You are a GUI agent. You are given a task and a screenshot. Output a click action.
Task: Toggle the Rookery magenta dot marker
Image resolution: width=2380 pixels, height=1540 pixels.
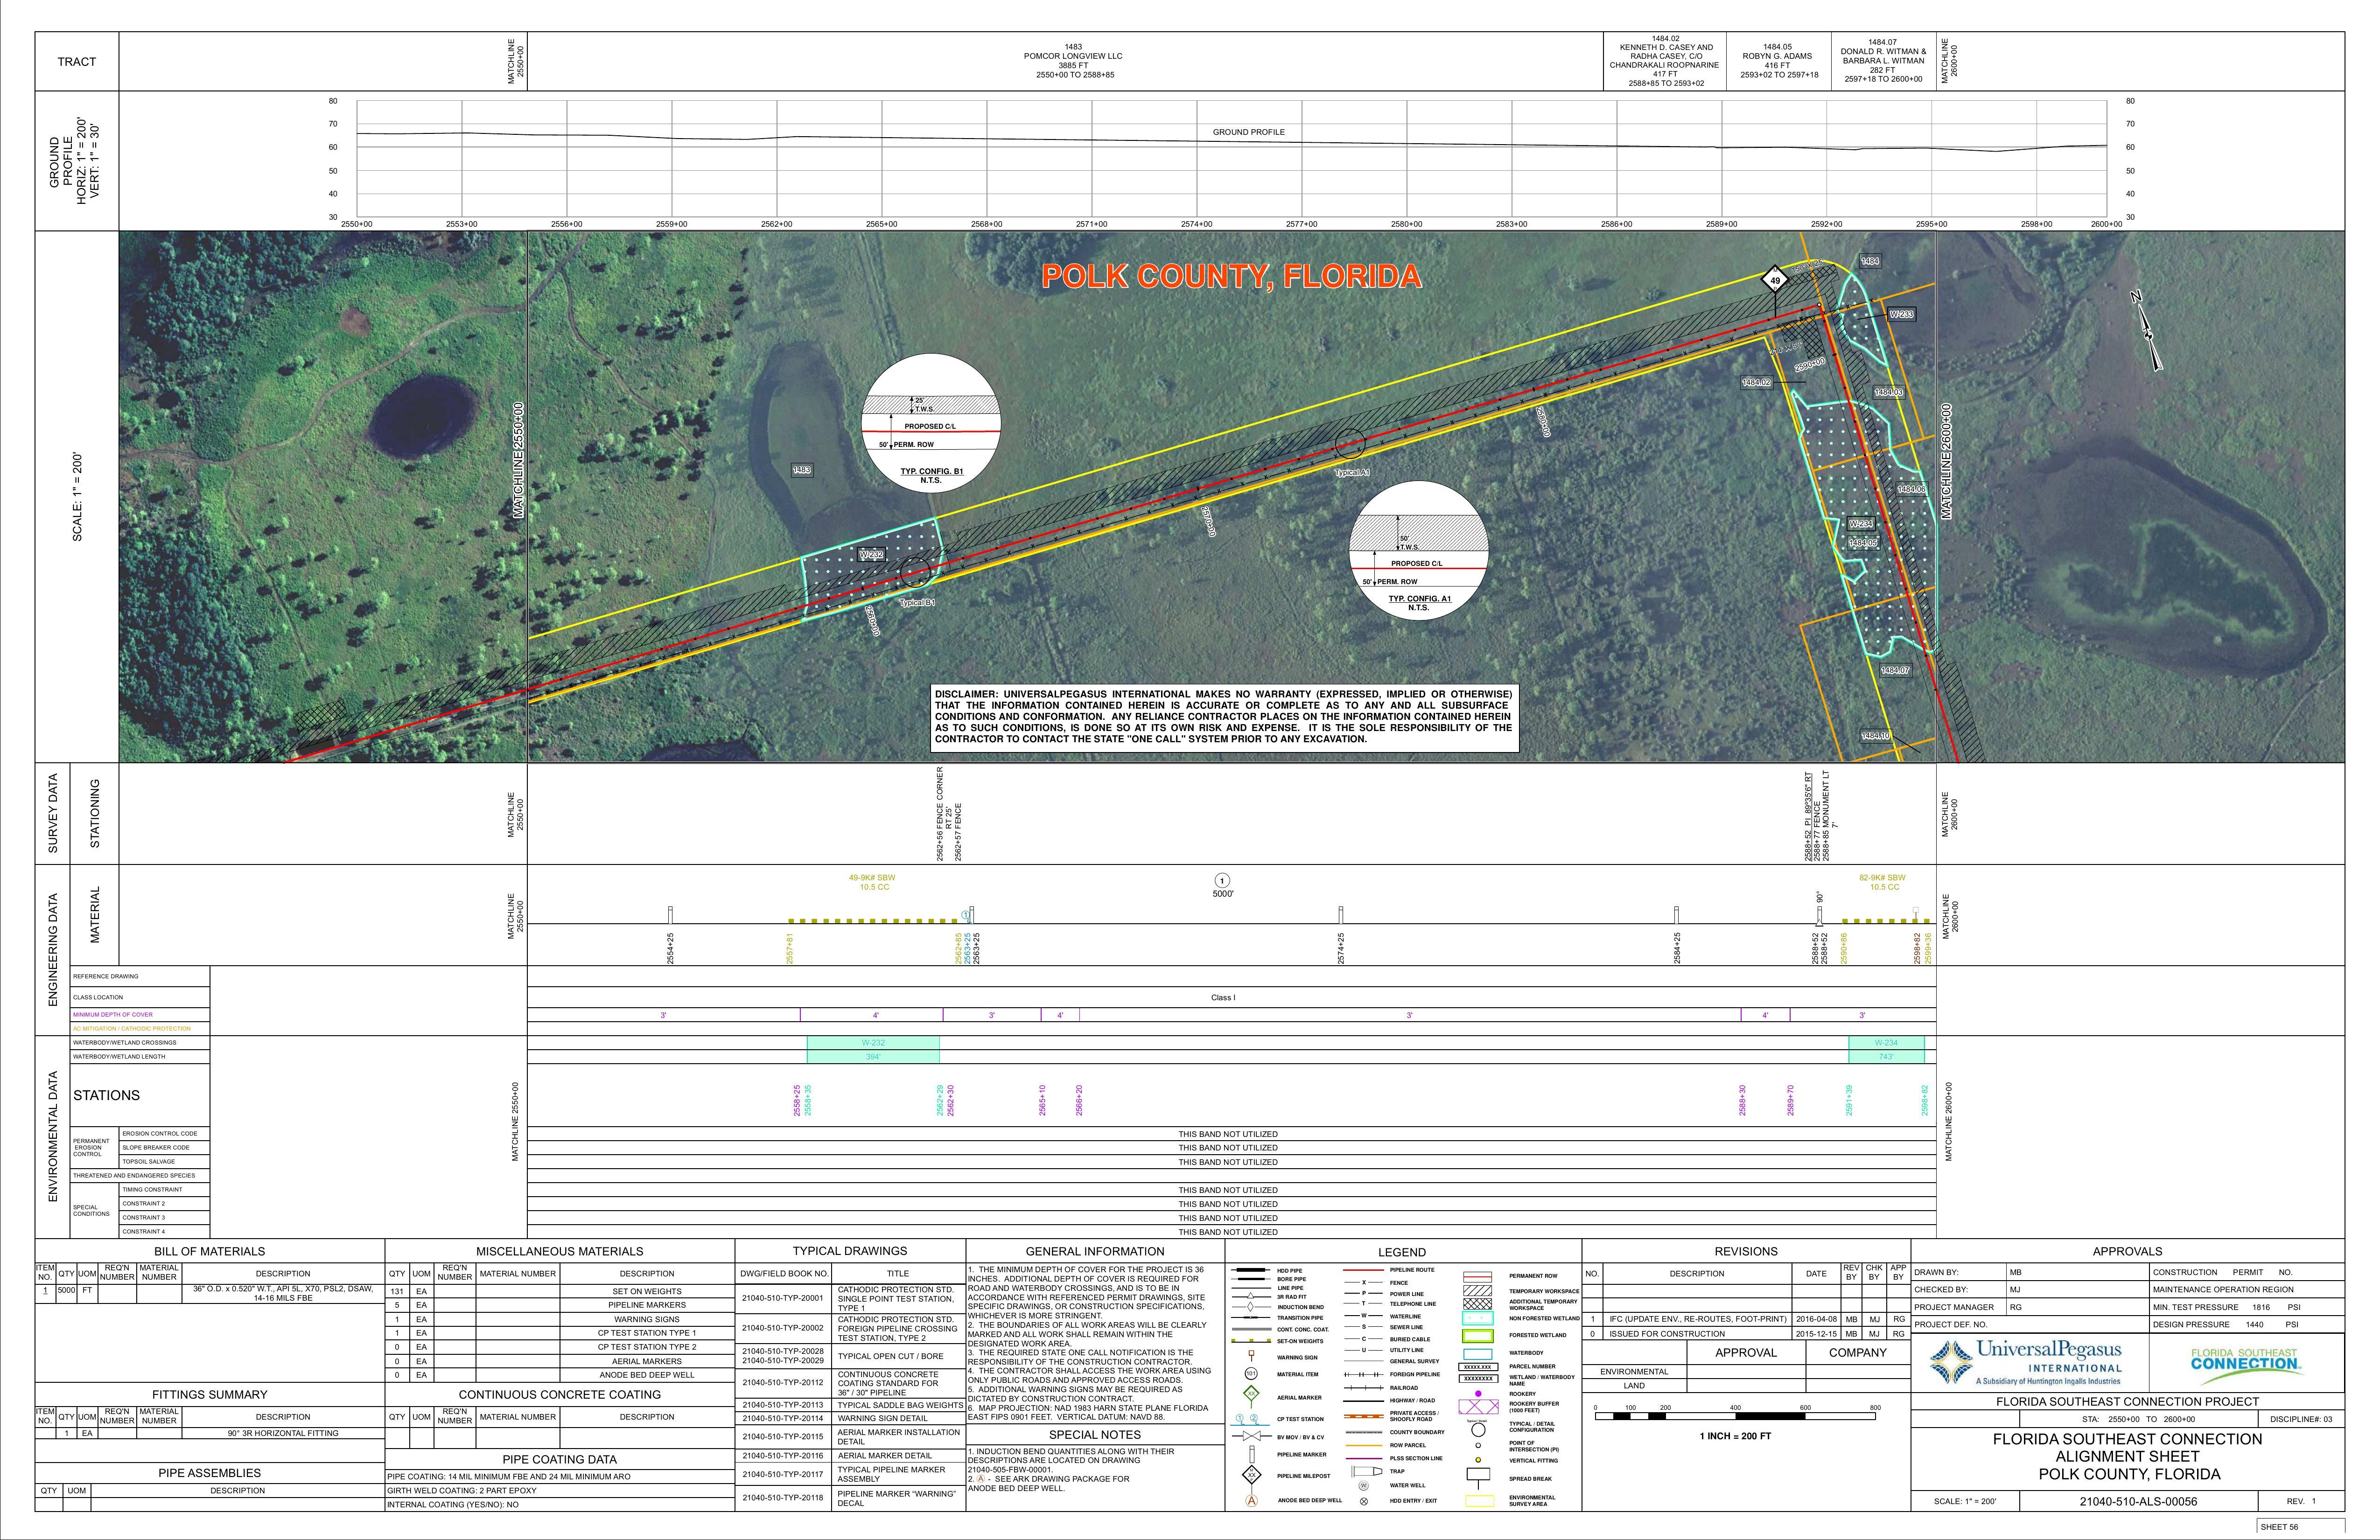click(1479, 1394)
